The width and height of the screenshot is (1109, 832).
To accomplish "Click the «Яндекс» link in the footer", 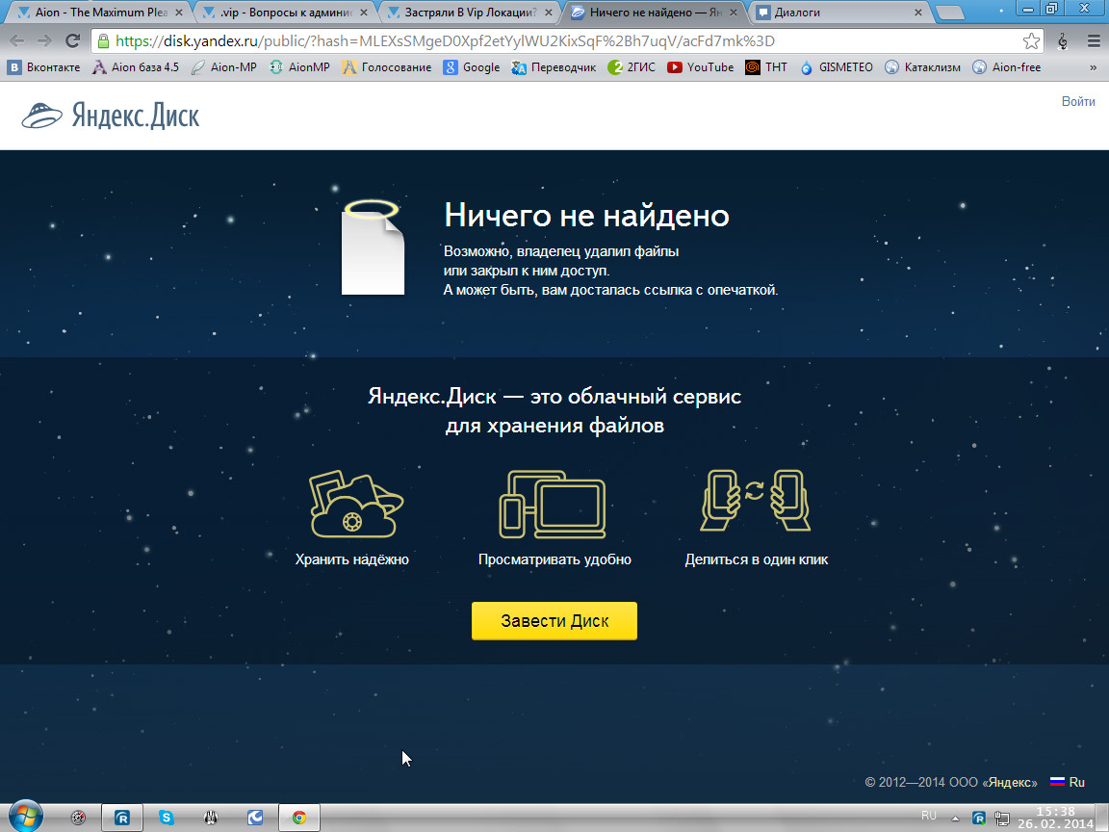I will (x=1009, y=783).
